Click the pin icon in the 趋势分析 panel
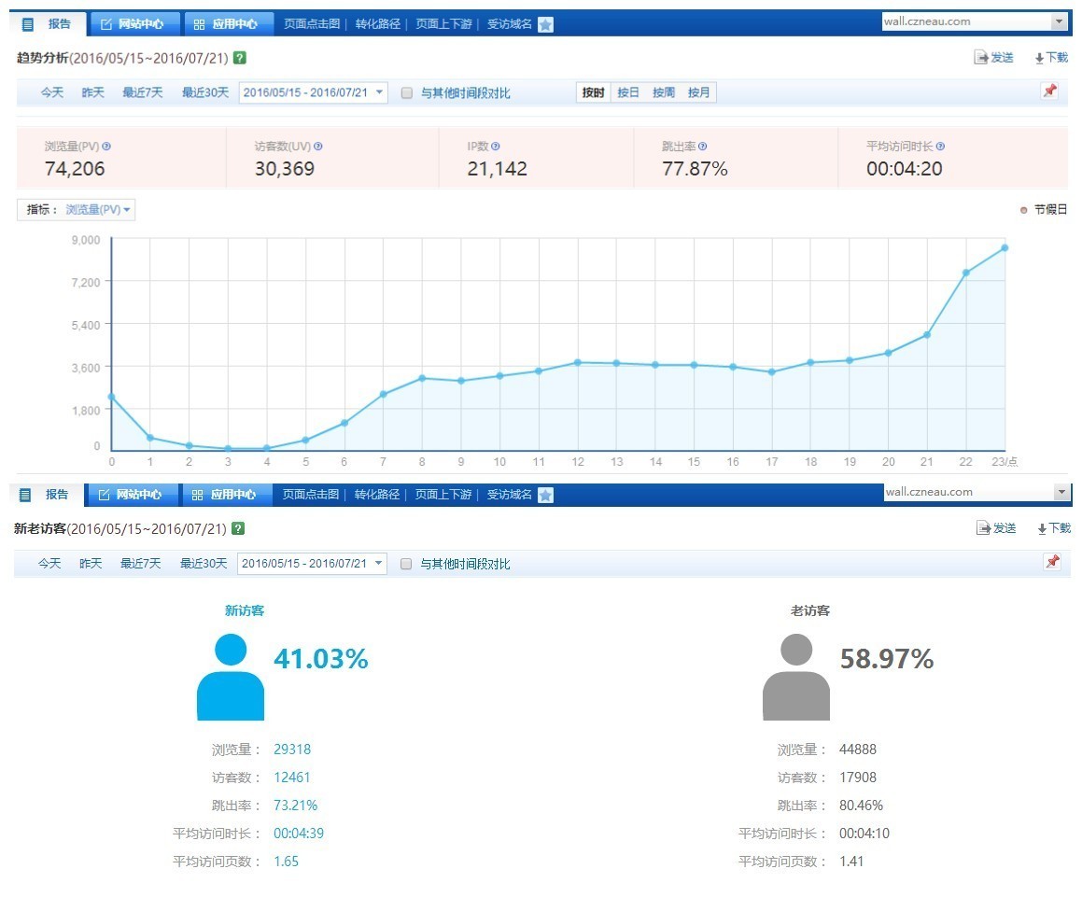This screenshot has width=1082, height=911. pyautogui.click(x=1050, y=91)
